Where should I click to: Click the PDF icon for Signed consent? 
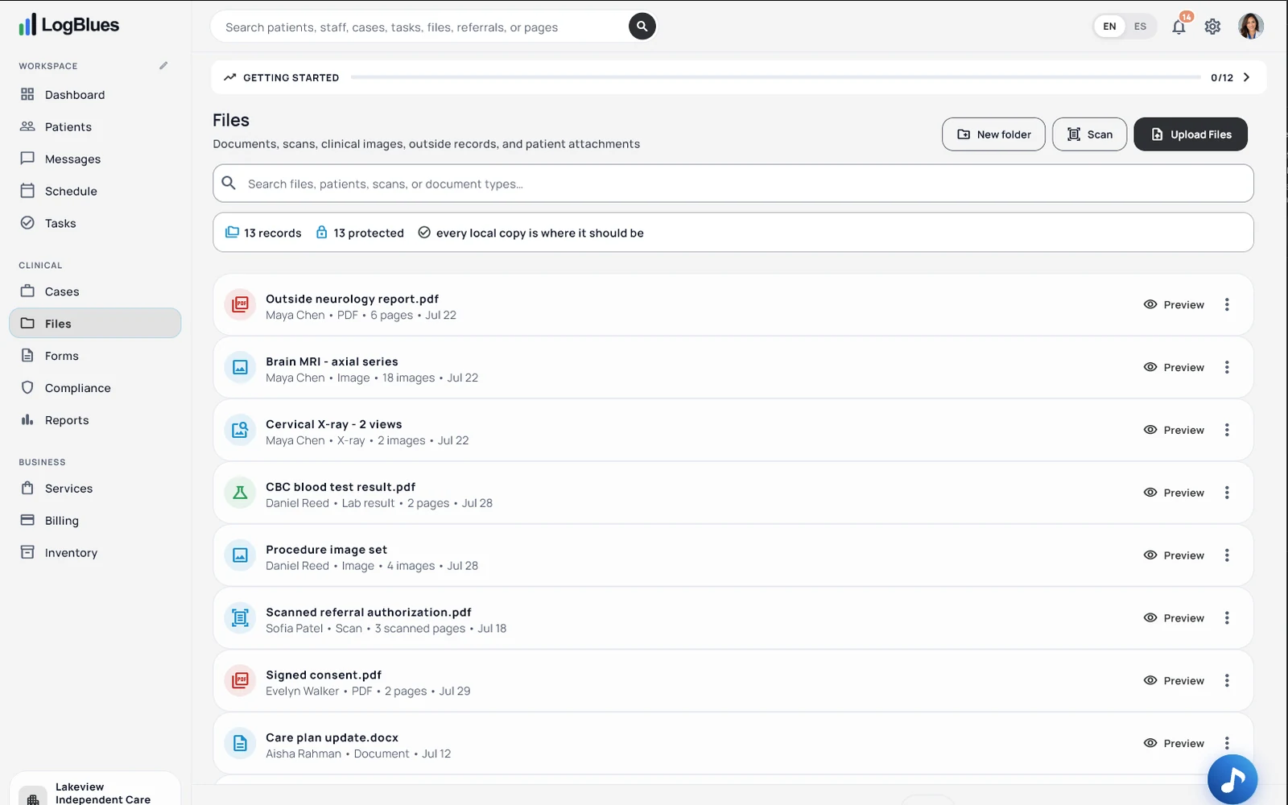pyautogui.click(x=240, y=681)
